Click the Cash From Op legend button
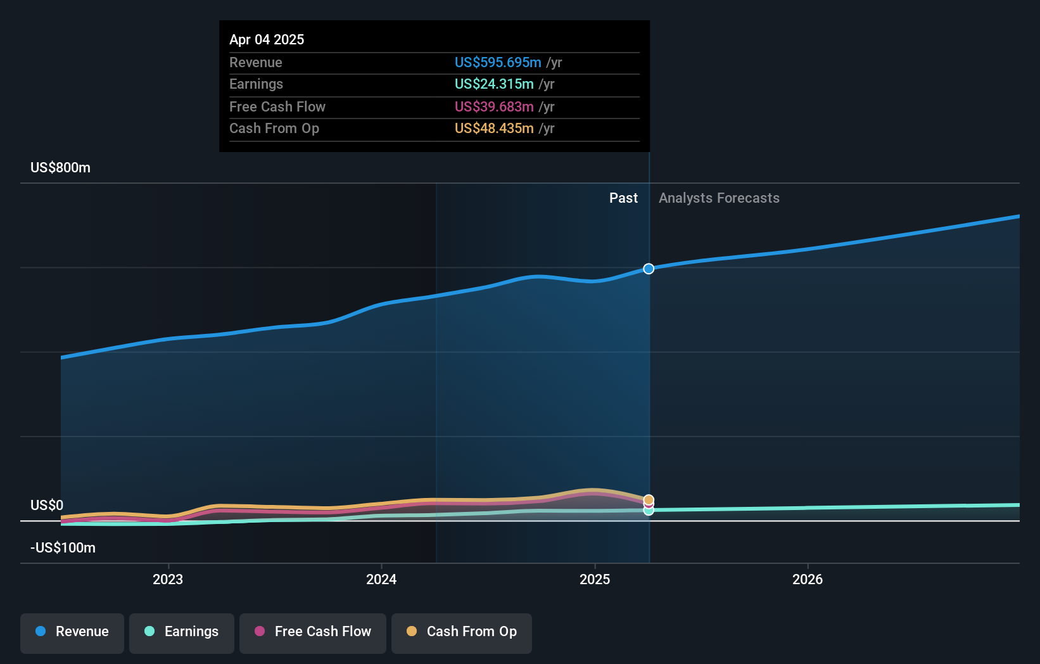This screenshot has width=1040, height=664. pos(462,632)
